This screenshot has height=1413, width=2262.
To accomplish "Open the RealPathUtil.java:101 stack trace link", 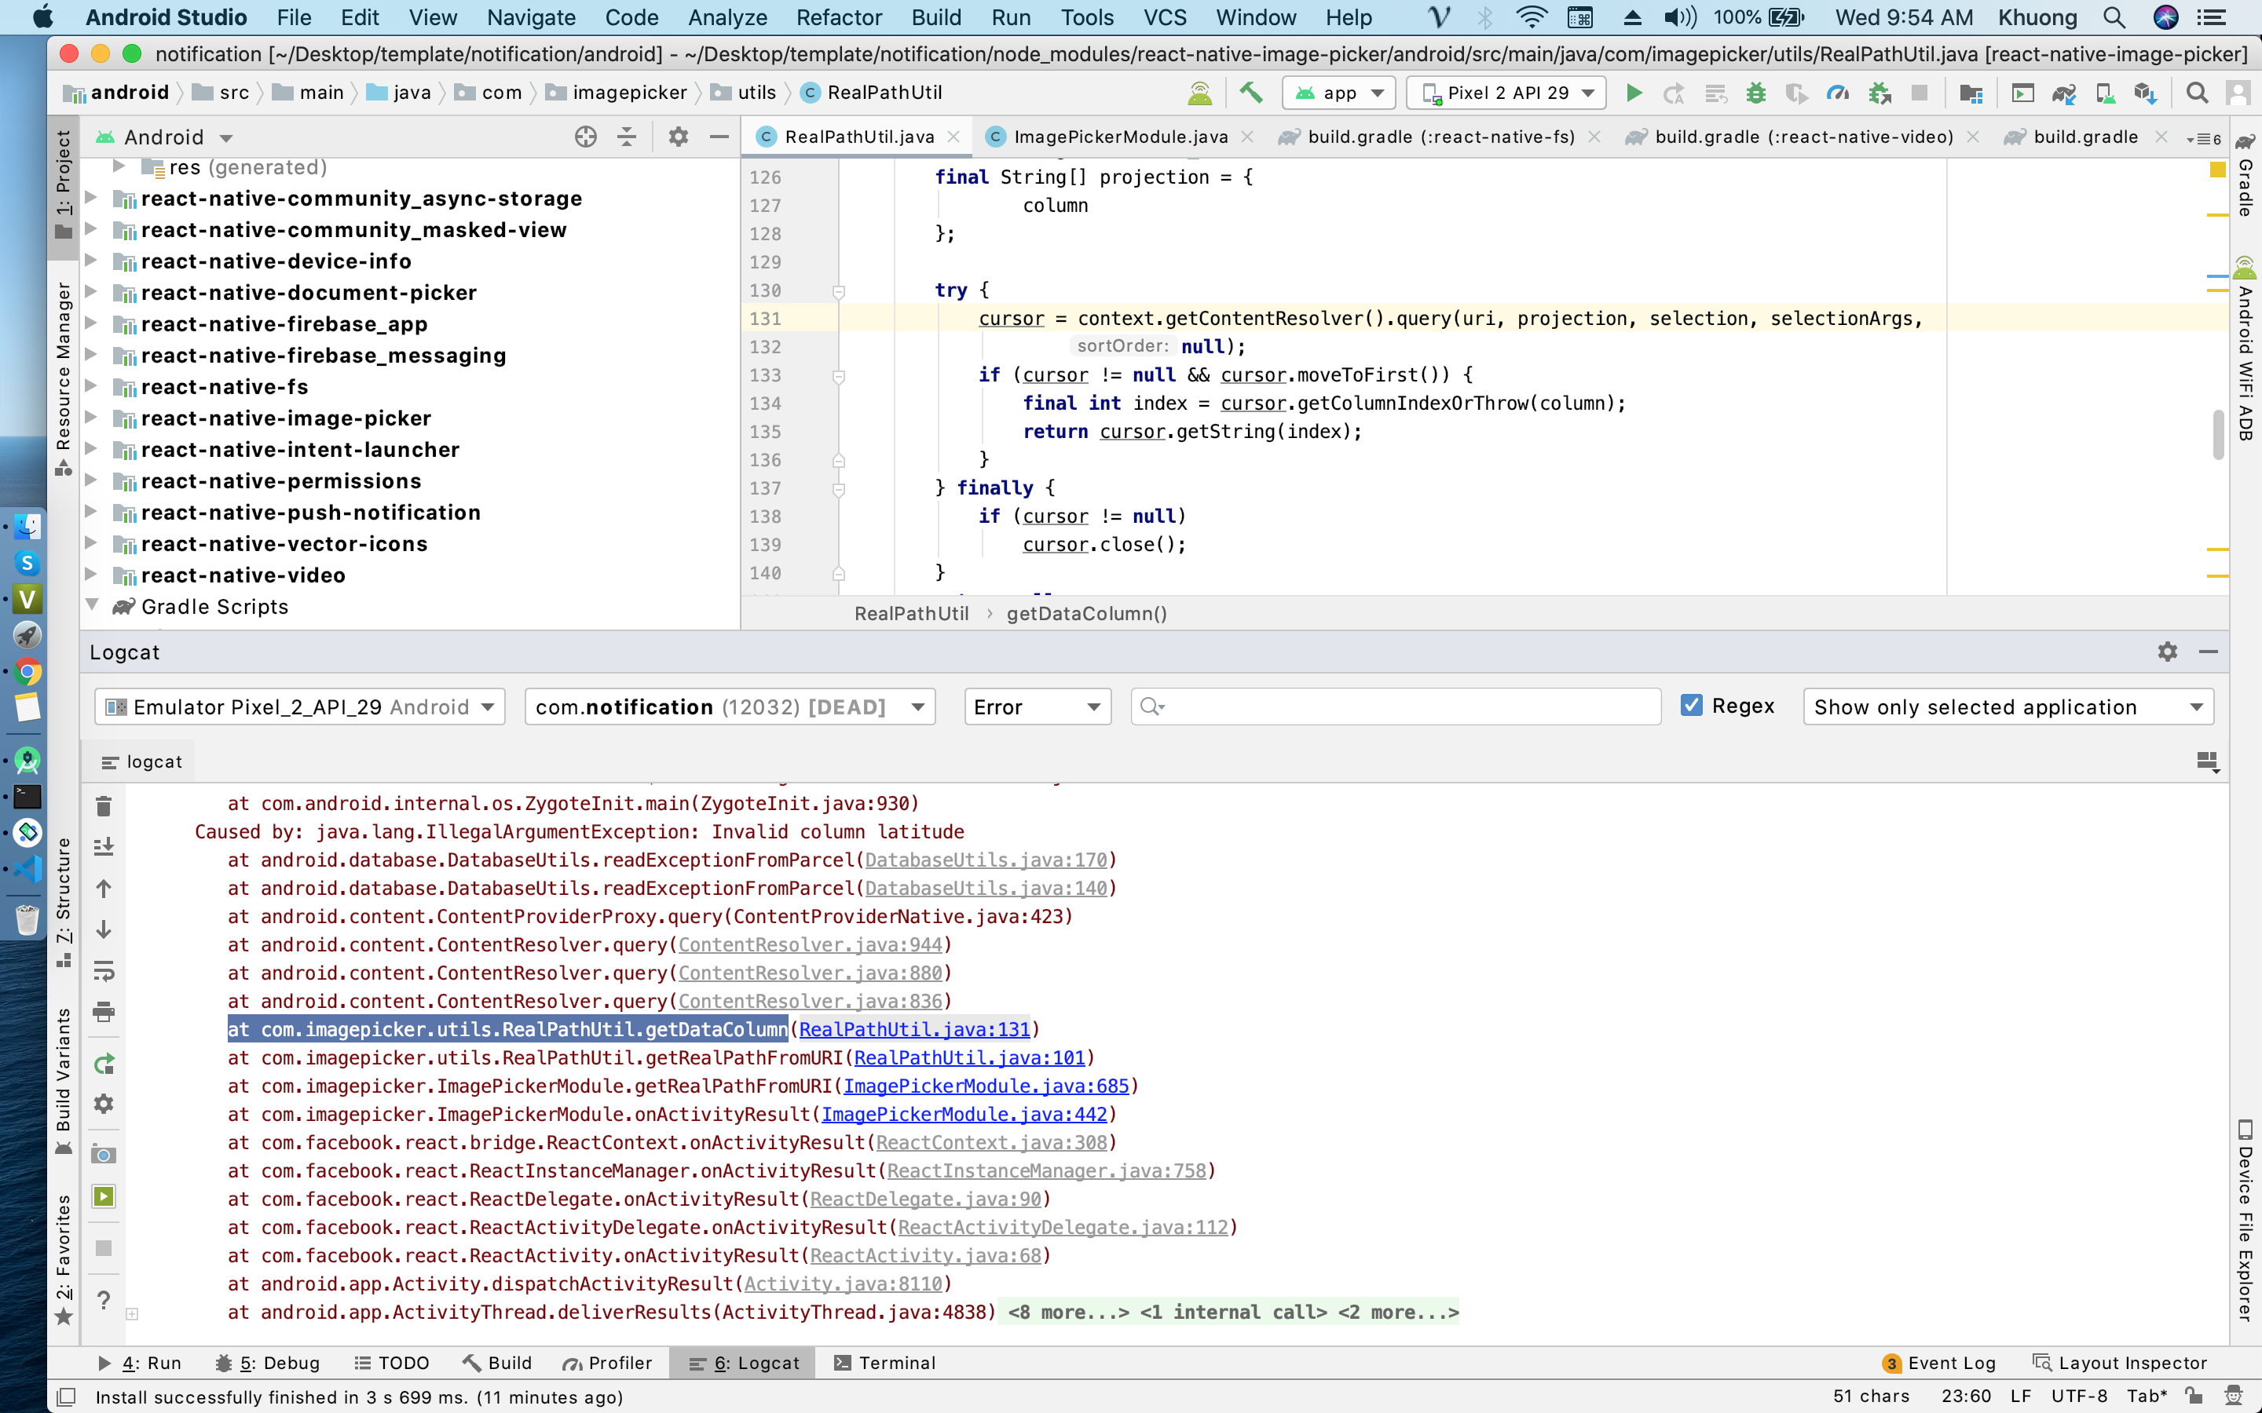I will click(x=969, y=1058).
